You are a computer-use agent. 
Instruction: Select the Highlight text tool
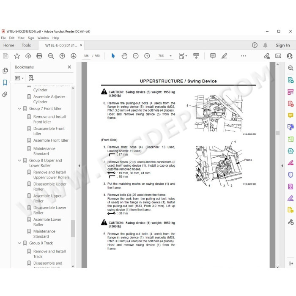(x=224, y=56)
